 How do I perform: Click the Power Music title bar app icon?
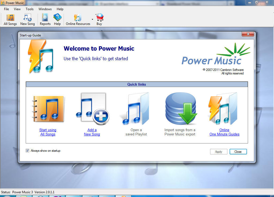(x=3, y=3)
